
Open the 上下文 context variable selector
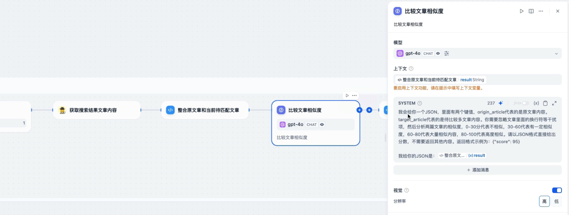pos(477,80)
